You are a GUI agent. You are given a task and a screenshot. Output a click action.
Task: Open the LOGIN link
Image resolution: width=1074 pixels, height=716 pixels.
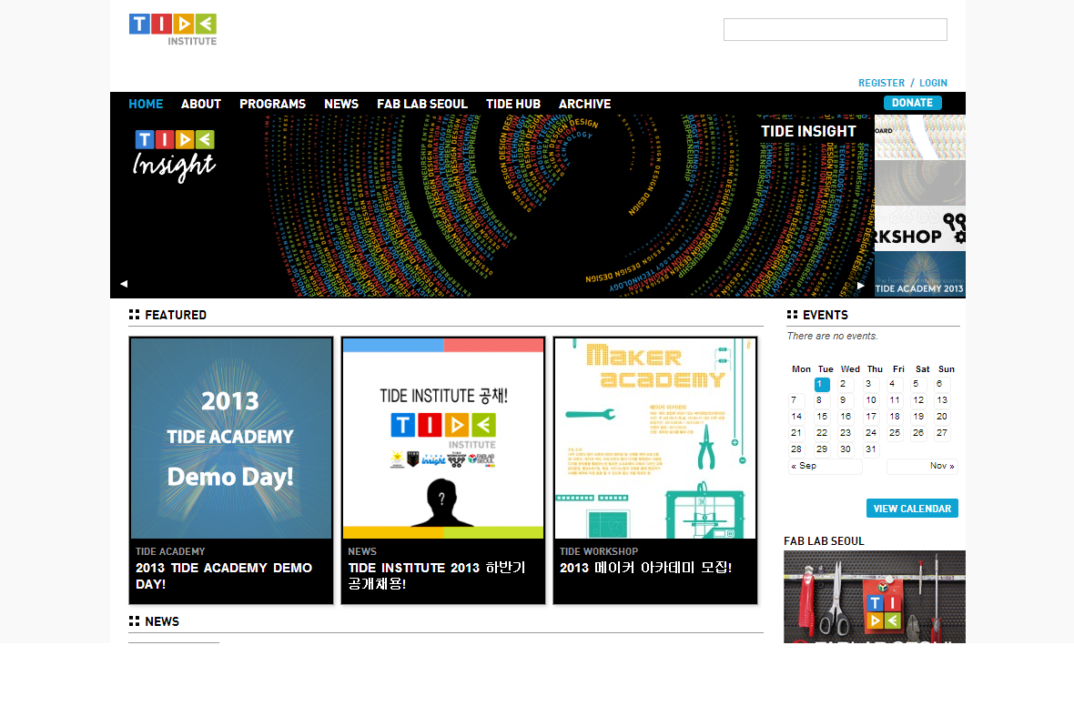[x=933, y=83]
